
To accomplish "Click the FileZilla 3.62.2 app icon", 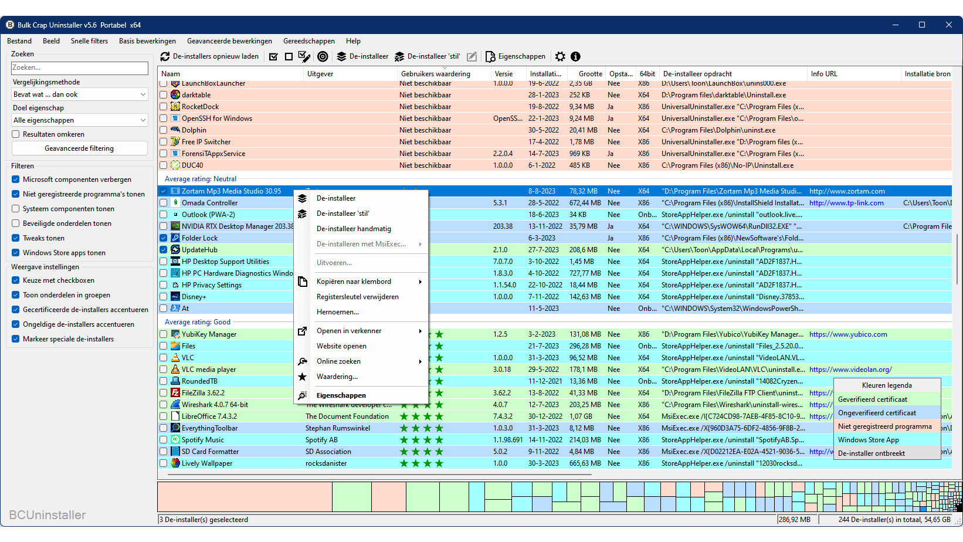I will [x=175, y=393].
